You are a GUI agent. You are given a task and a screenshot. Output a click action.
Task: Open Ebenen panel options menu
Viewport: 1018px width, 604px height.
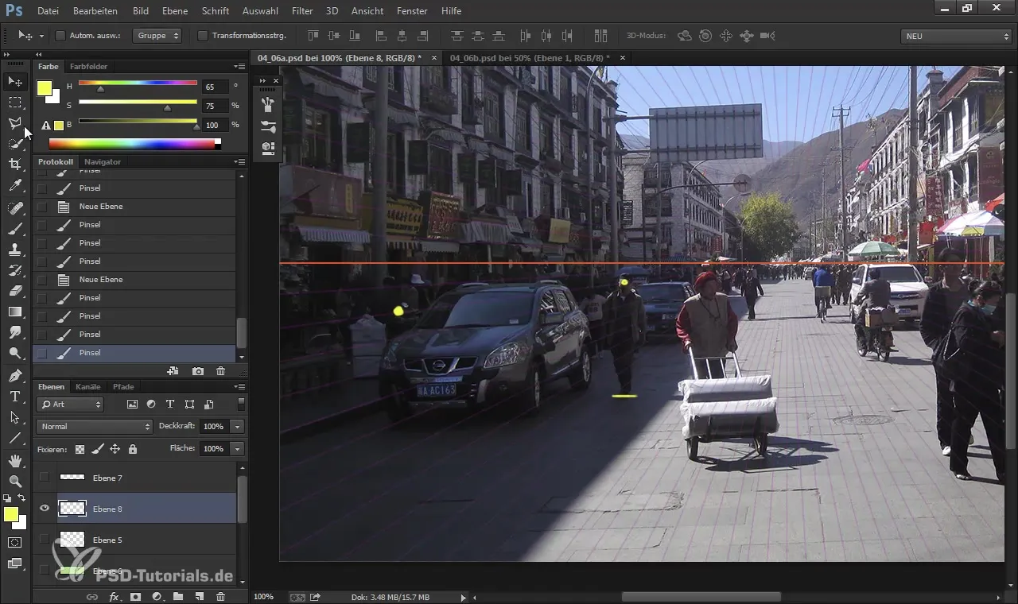tap(239, 387)
